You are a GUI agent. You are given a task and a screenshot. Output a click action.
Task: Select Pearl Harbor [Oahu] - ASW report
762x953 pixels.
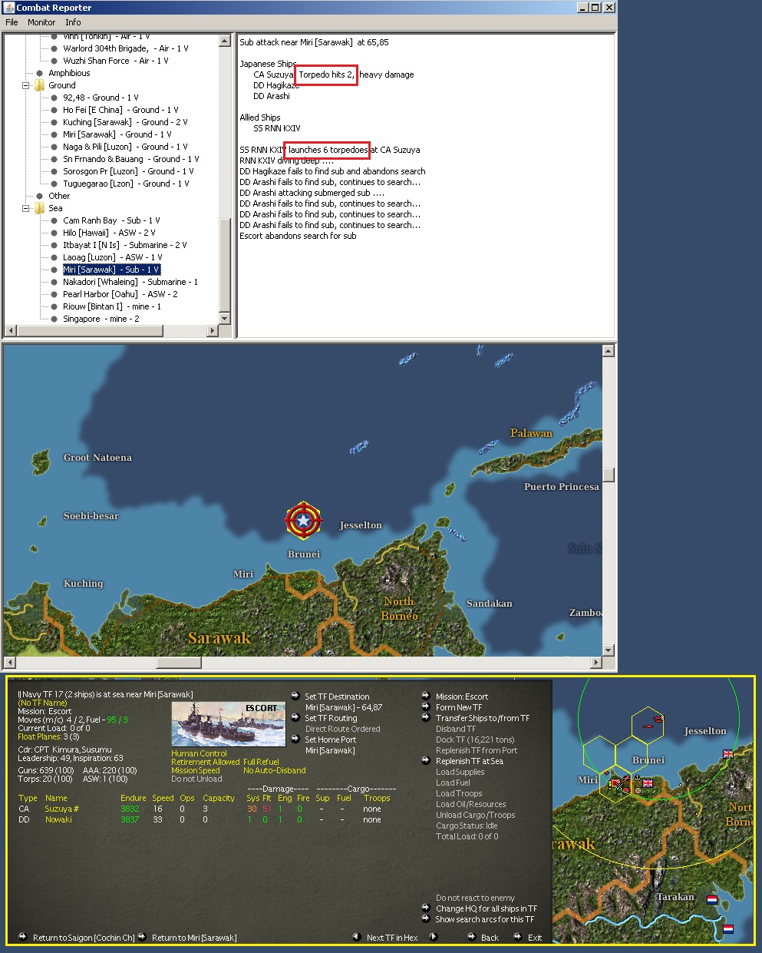pos(120,294)
